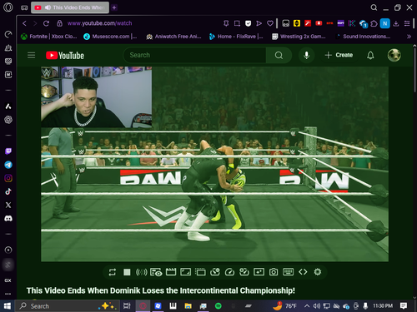Click the clapperboard icon in video toolbar
Viewport: 417px width, 312px height.
pos(171,272)
